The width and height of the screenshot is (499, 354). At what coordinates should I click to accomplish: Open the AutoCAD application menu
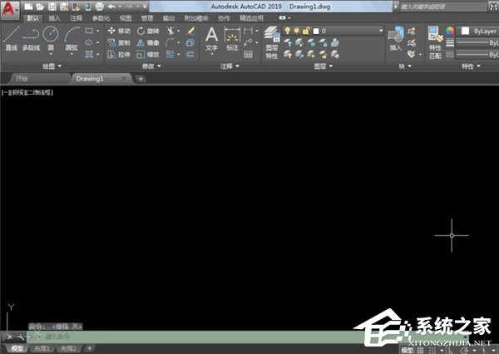coord(9,9)
